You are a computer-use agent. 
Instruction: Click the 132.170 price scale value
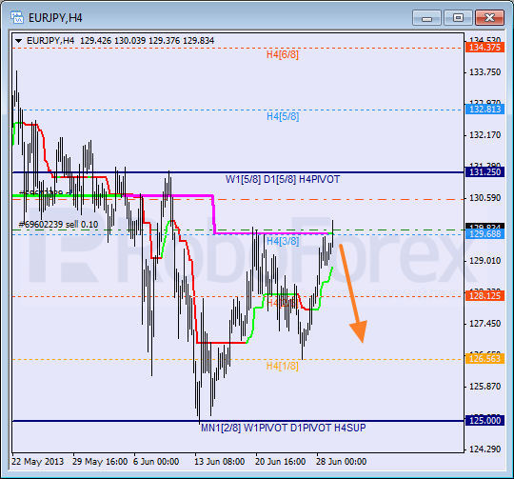[484, 135]
